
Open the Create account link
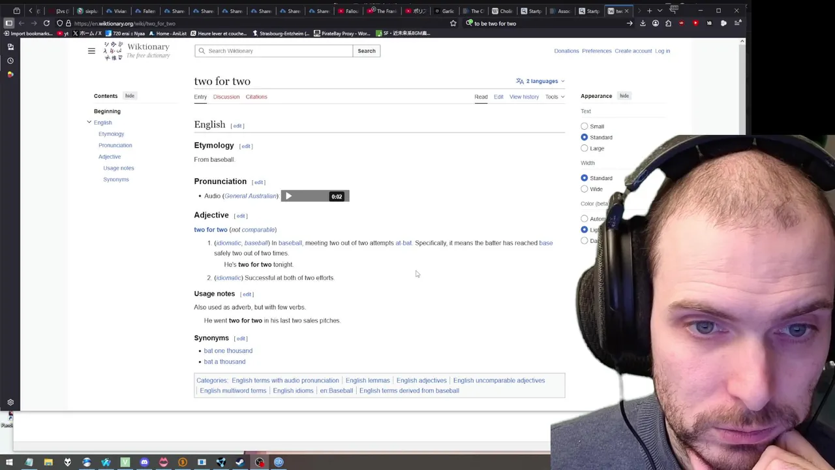(633, 51)
